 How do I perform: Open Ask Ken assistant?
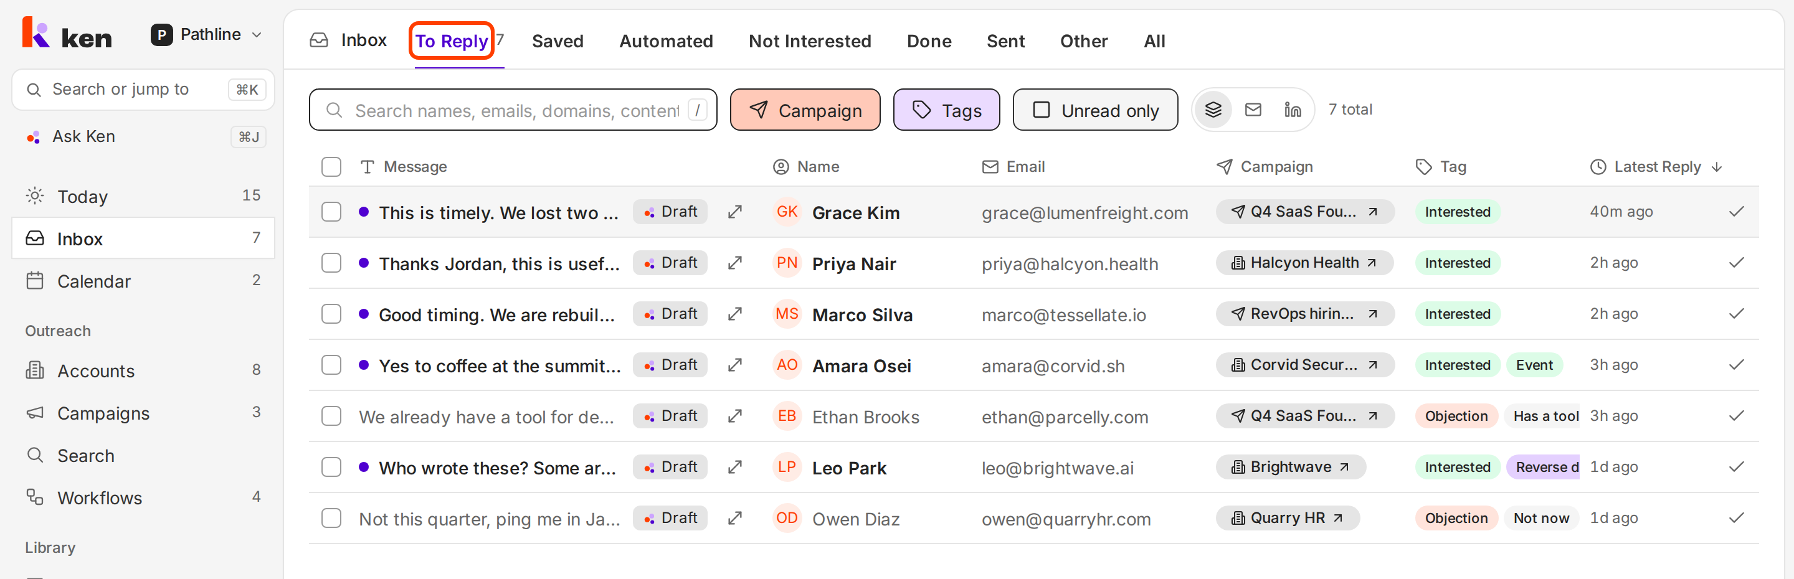(143, 136)
